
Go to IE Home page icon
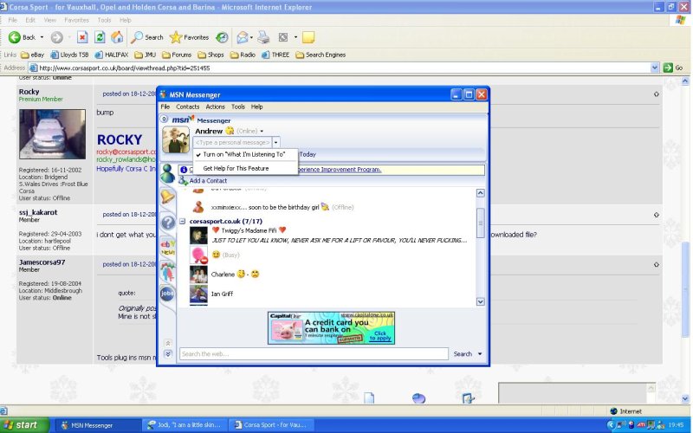117,37
